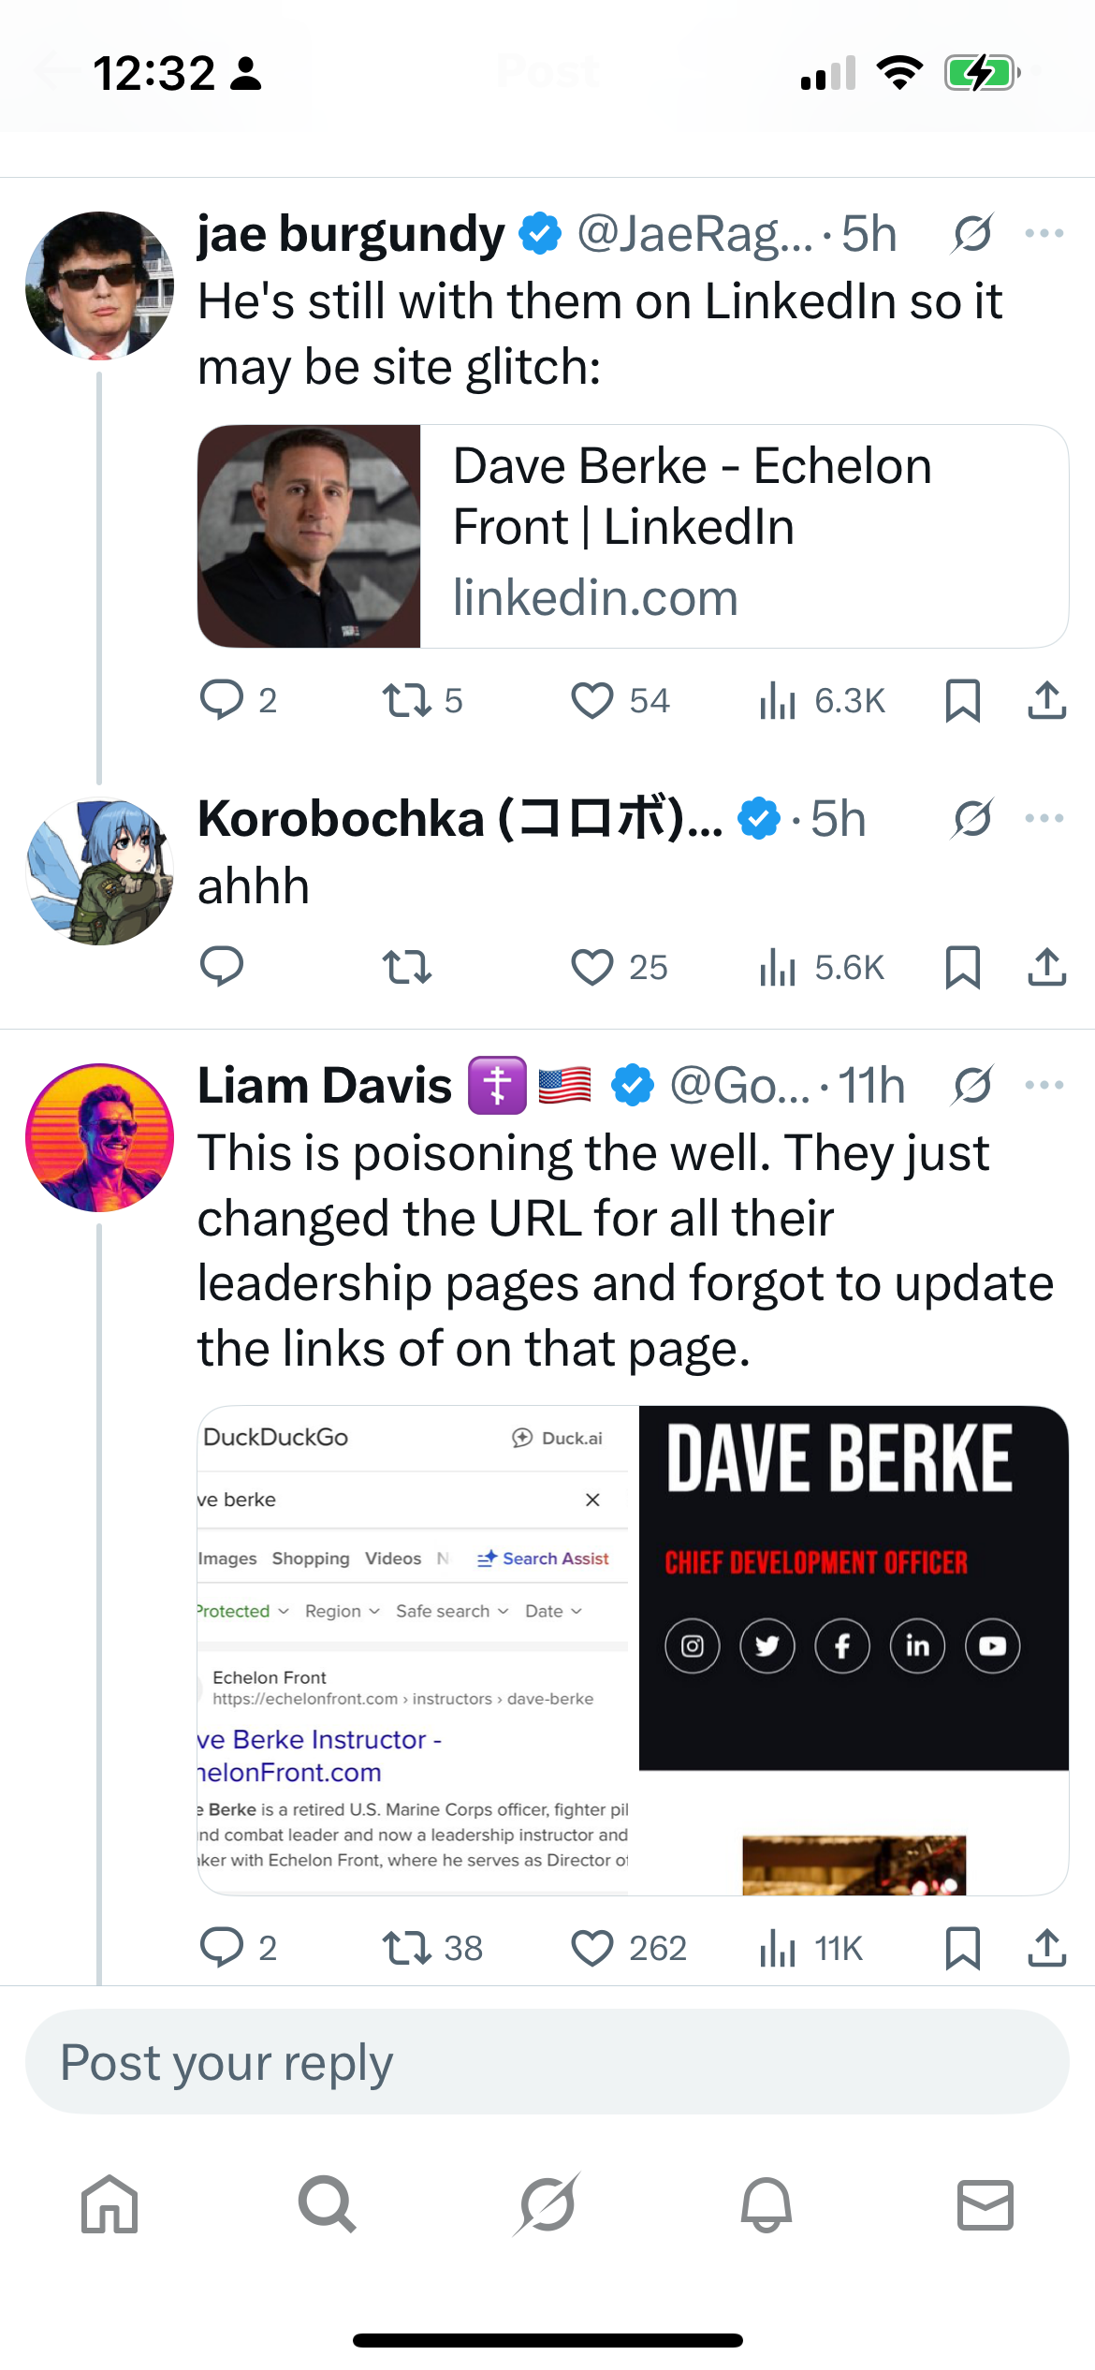The height and width of the screenshot is (2370, 1095).
Task: Open Grok tab in bottom navigation
Action: [x=547, y=2203]
